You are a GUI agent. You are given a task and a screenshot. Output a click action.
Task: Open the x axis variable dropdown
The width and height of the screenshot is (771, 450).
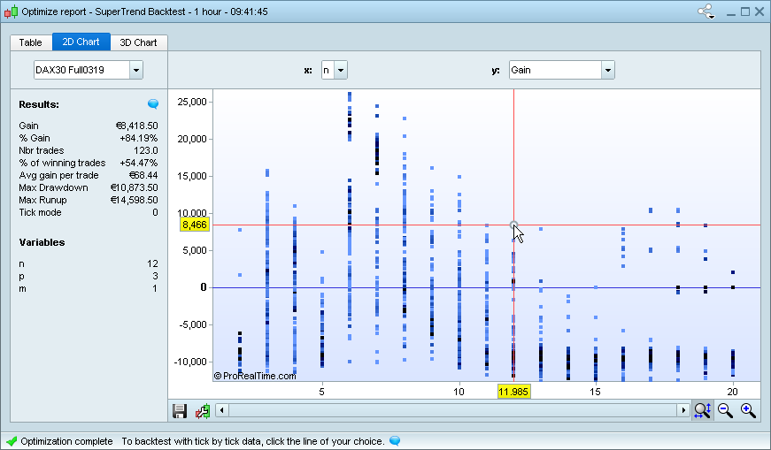click(x=341, y=70)
